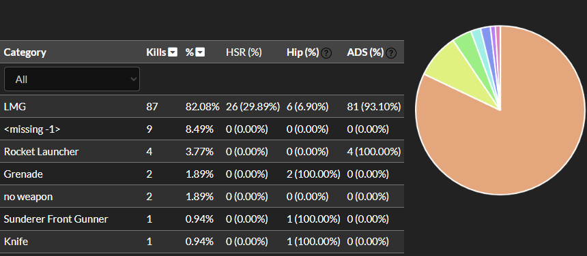The height and width of the screenshot is (256, 587).
Task: Click the Category column header
Action: 25,52
